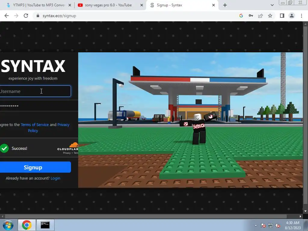
Task: Follow the Login link
Action: click(55, 178)
